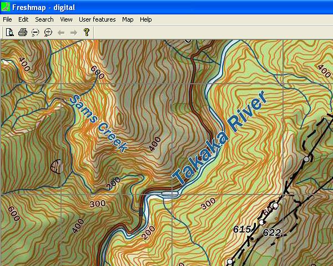Click the Takaka River label on map
Image resolution: width=333 pixels, height=266 pixels.
[x=219, y=137]
